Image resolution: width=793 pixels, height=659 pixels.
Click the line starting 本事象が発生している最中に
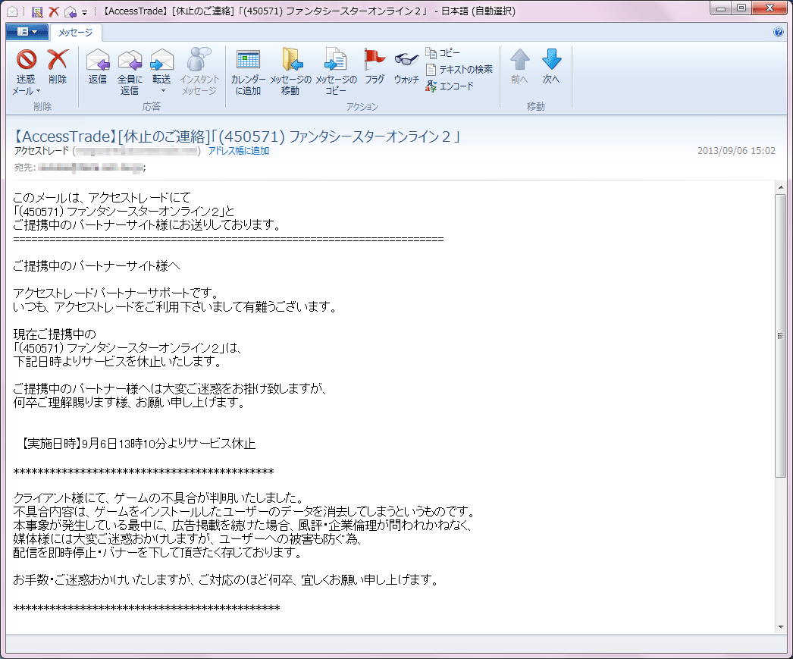pos(243,526)
